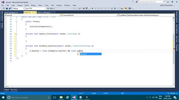This screenshot has width=179, height=100.
Task: Click the Quick Launch search box
Action: pyautogui.click(x=152, y=2)
